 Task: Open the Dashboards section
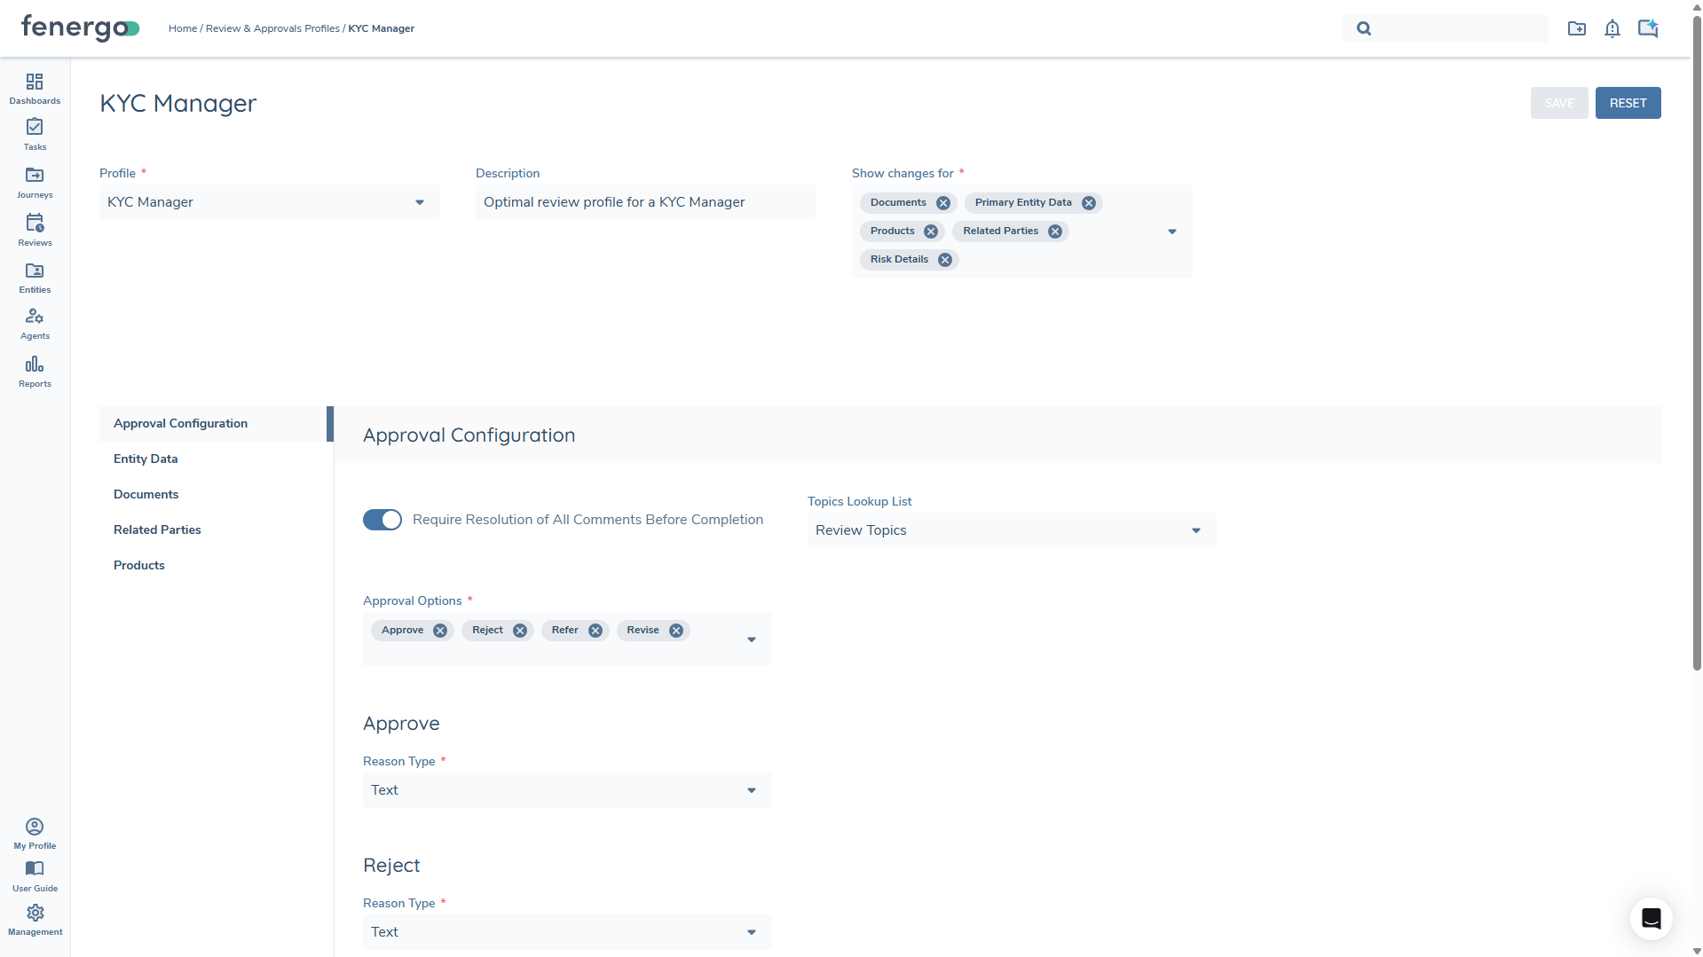click(35, 88)
